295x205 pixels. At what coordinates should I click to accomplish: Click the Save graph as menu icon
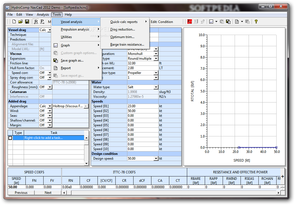coord(56,60)
